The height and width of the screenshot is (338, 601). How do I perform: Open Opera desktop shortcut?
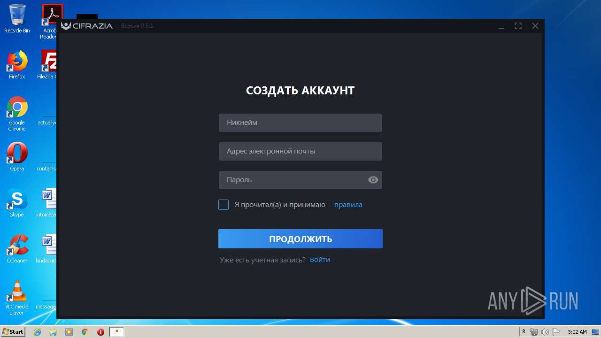coord(17,157)
